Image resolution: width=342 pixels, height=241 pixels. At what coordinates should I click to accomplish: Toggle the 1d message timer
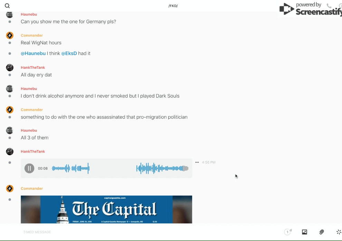click(x=288, y=232)
